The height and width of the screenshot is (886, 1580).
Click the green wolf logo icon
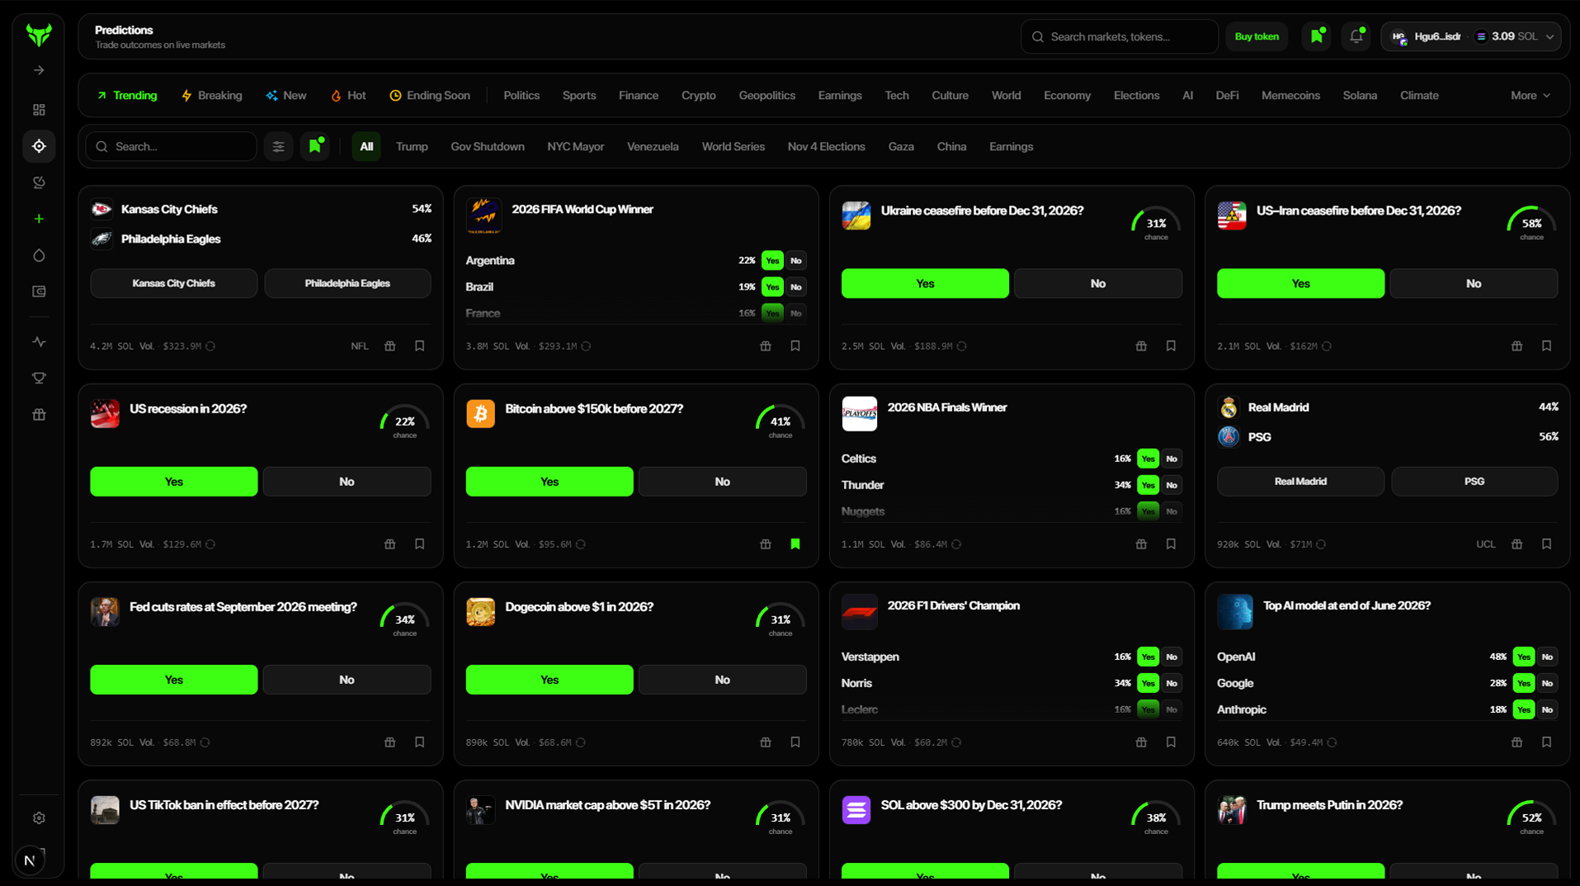[39, 35]
